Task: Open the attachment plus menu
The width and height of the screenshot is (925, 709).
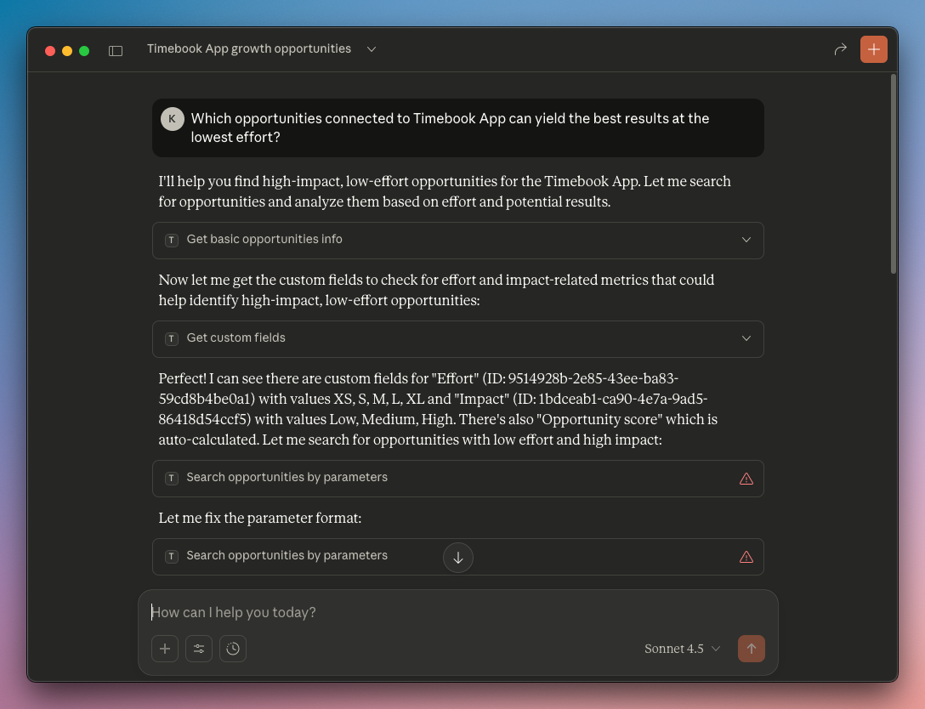Action: click(x=165, y=649)
